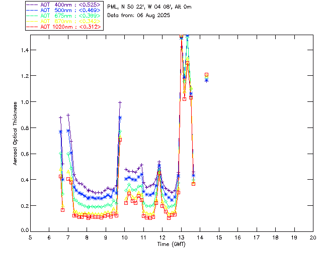The image size is (322, 257).
Task: Click the x-axis tick label 5
Action: point(30,237)
